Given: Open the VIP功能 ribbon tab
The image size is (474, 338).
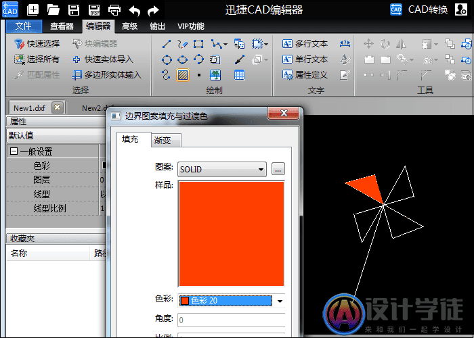Looking at the screenshot, I should (x=191, y=26).
